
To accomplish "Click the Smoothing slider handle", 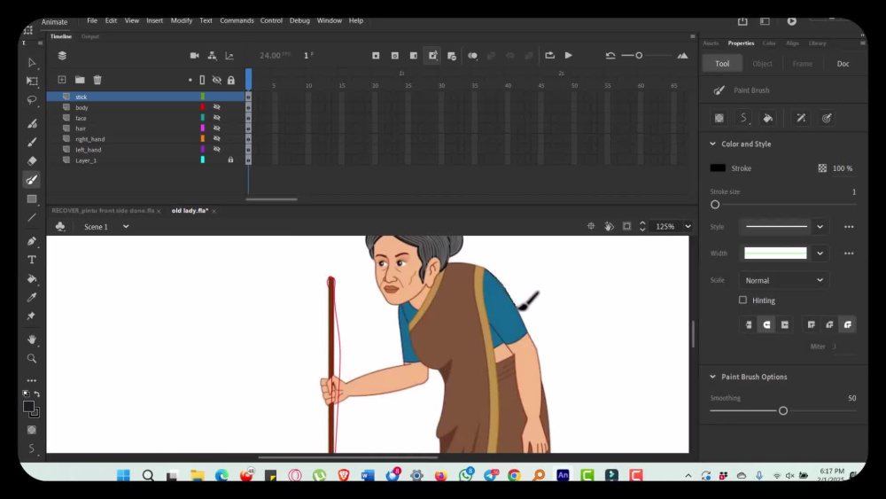I will click(783, 411).
